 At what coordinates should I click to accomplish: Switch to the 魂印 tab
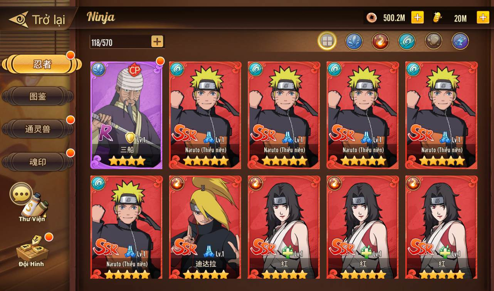pyautogui.click(x=38, y=162)
